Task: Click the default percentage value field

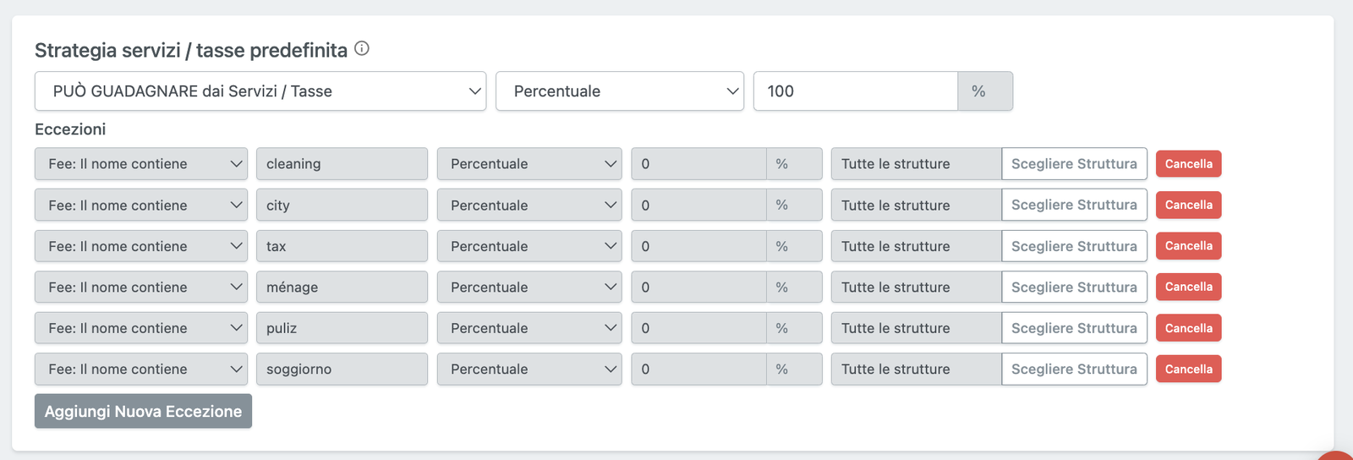Action: tap(854, 91)
